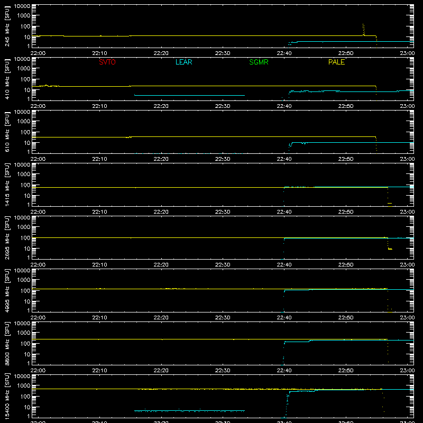Click the 22:50 time label under 1415 MHz plot
The image size is (423, 423).
click(346, 212)
